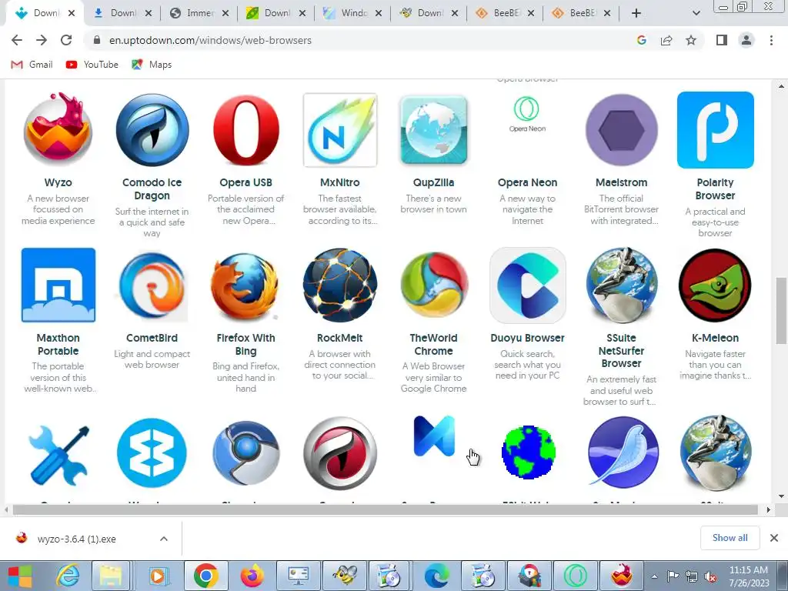Click the blue M ribbon icon

(434, 436)
